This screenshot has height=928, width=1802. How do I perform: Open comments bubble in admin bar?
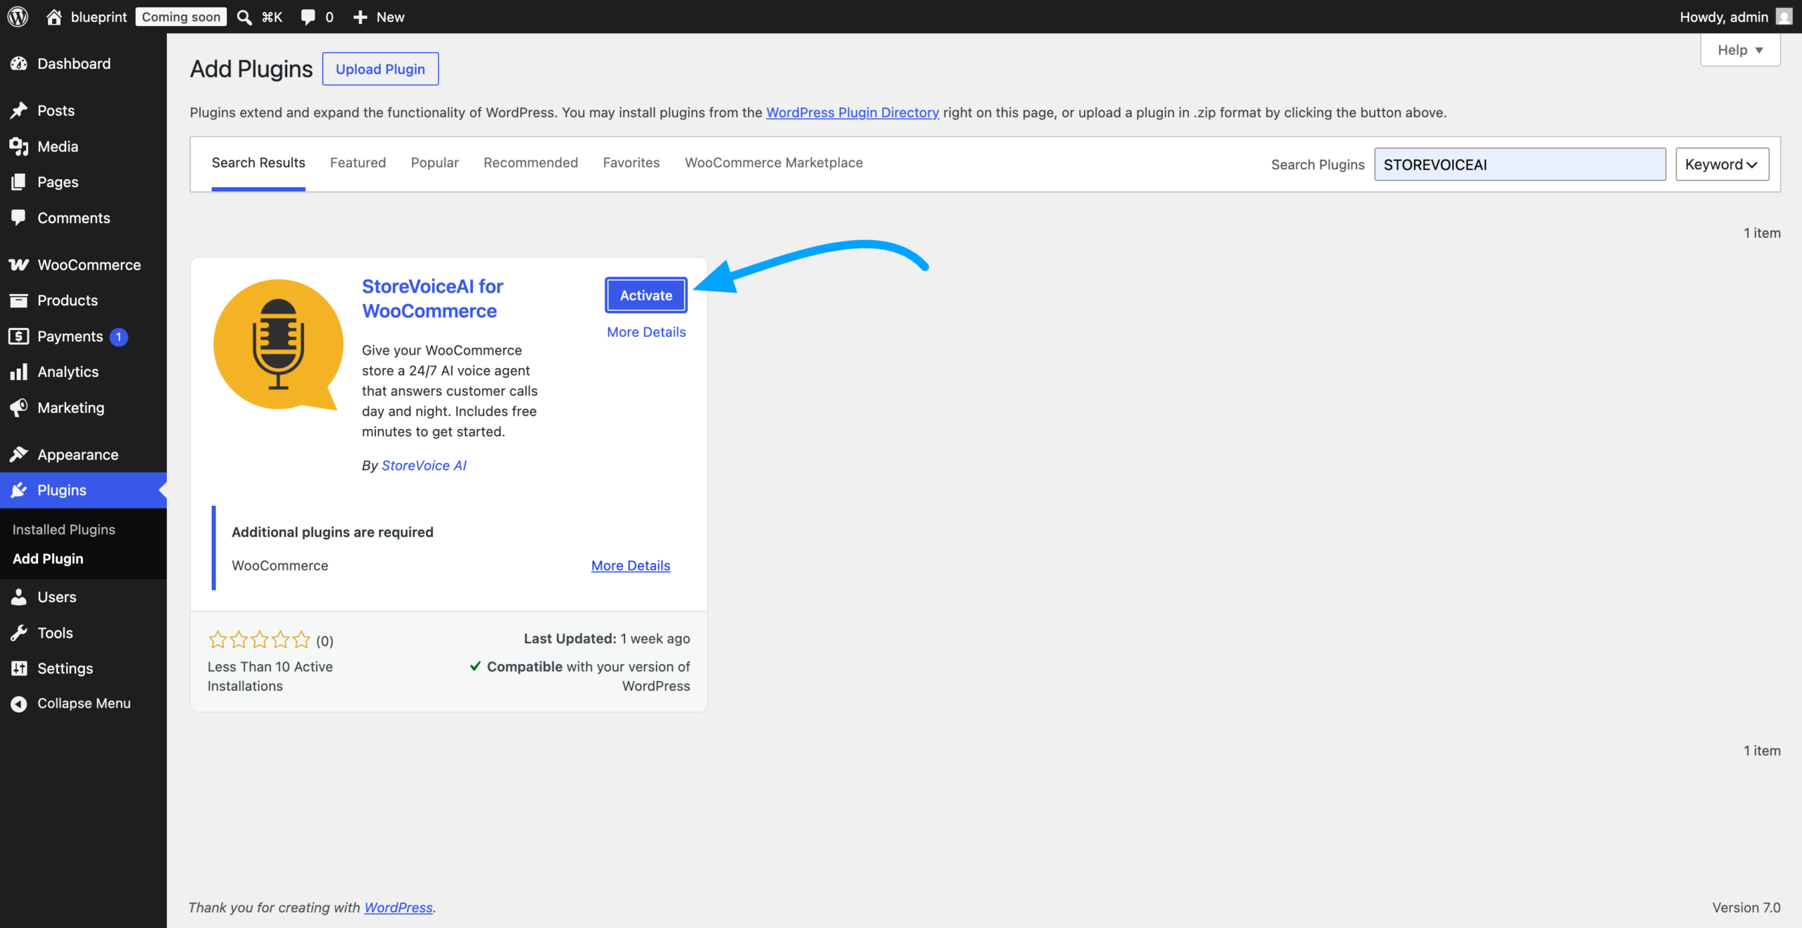coord(308,17)
